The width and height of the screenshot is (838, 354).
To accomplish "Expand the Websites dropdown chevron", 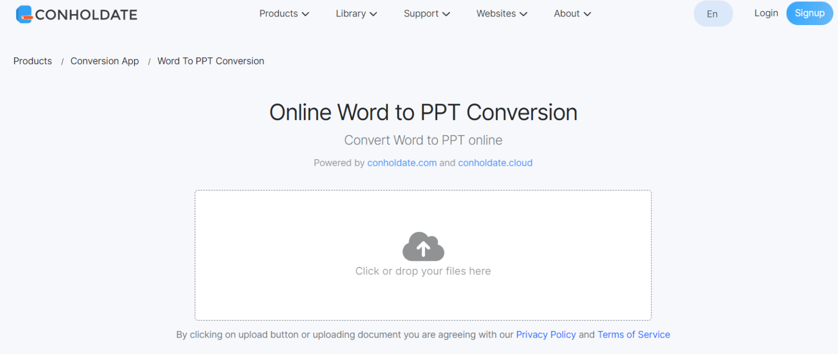I will tap(524, 14).
